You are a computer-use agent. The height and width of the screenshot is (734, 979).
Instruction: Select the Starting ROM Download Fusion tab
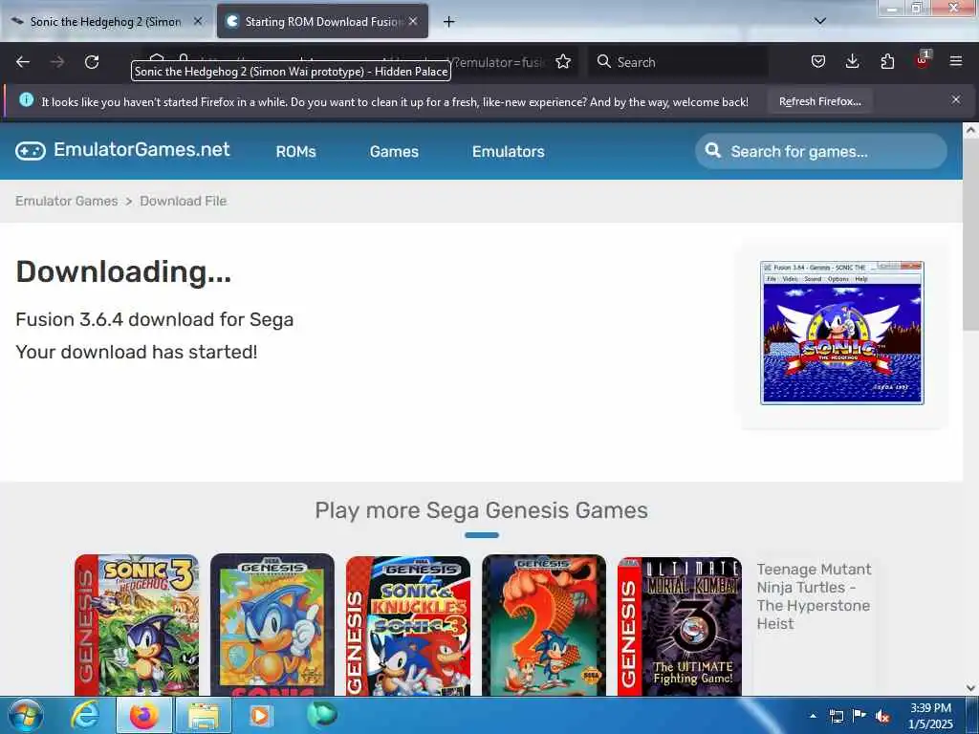[x=323, y=22]
